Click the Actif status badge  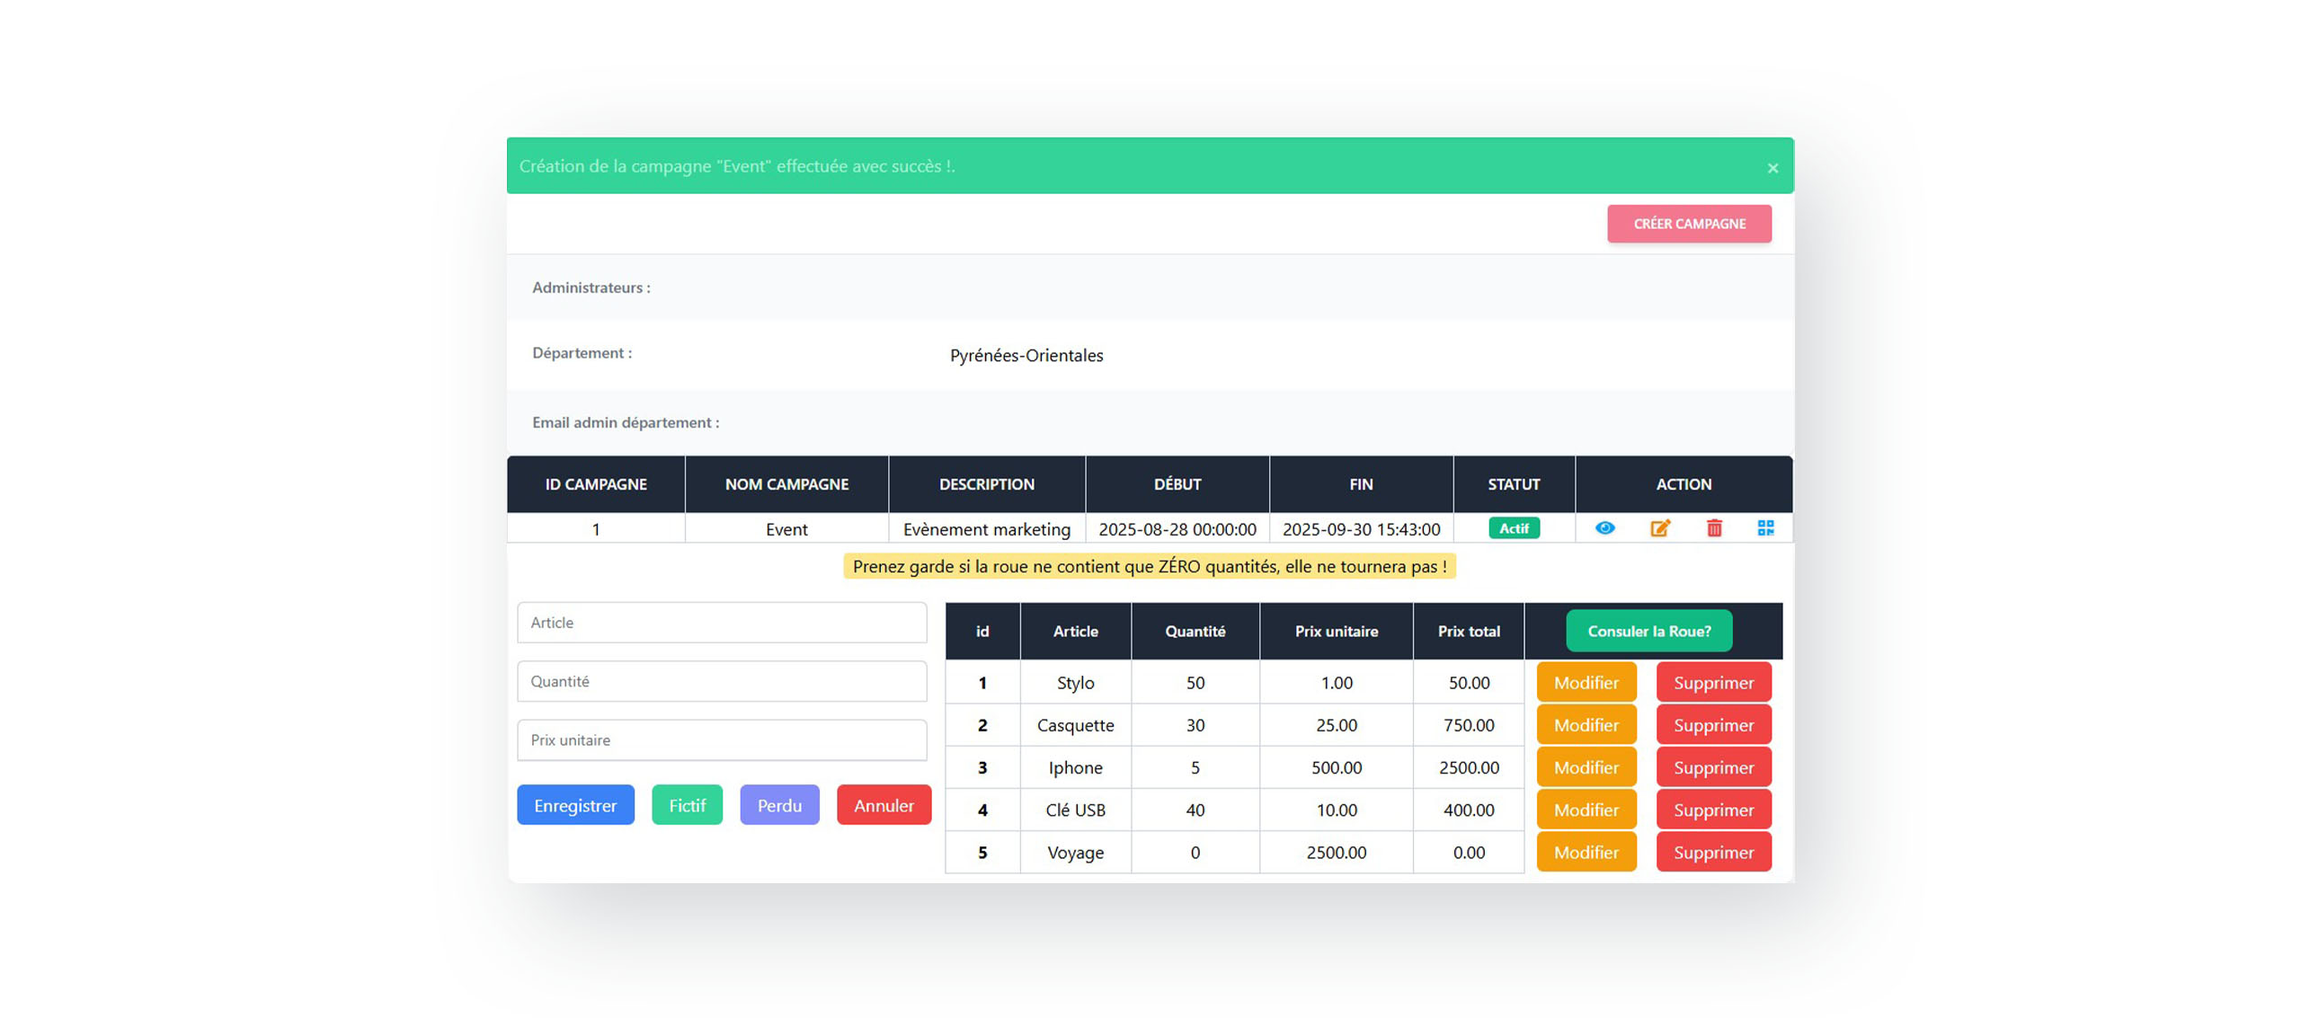pyautogui.click(x=1514, y=528)
